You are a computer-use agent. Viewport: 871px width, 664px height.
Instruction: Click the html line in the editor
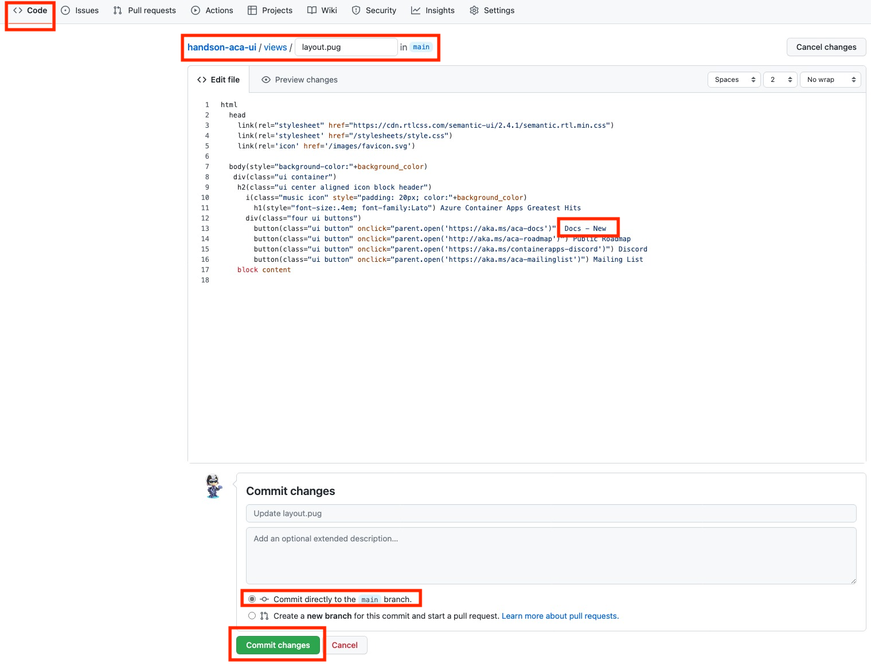229,105
